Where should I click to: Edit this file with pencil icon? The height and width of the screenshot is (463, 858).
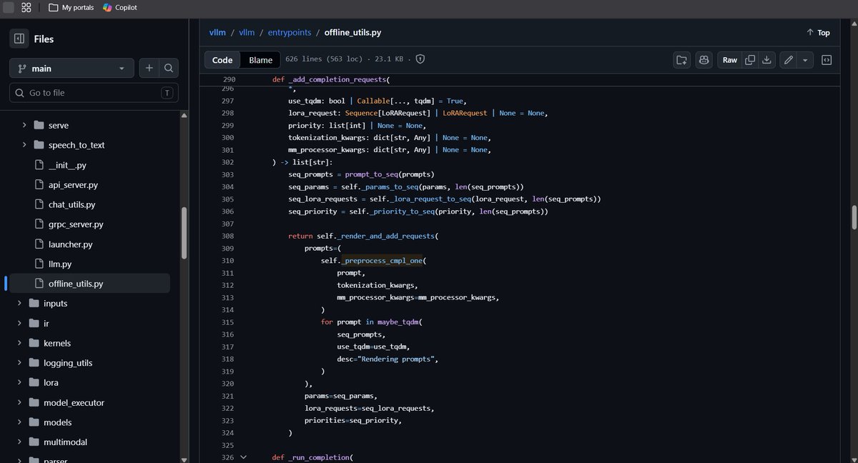click(788, 60)
